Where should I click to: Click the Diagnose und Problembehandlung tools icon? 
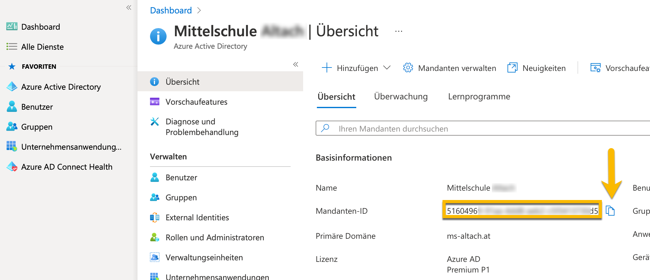tap(155, 122)
